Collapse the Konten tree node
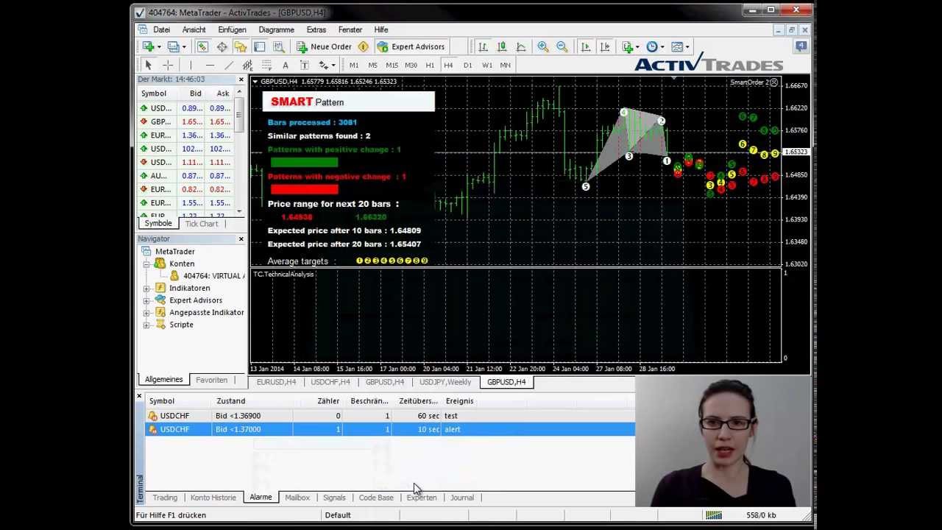Image resolution: width=942 pixels, height=530 pixels. 146,264
